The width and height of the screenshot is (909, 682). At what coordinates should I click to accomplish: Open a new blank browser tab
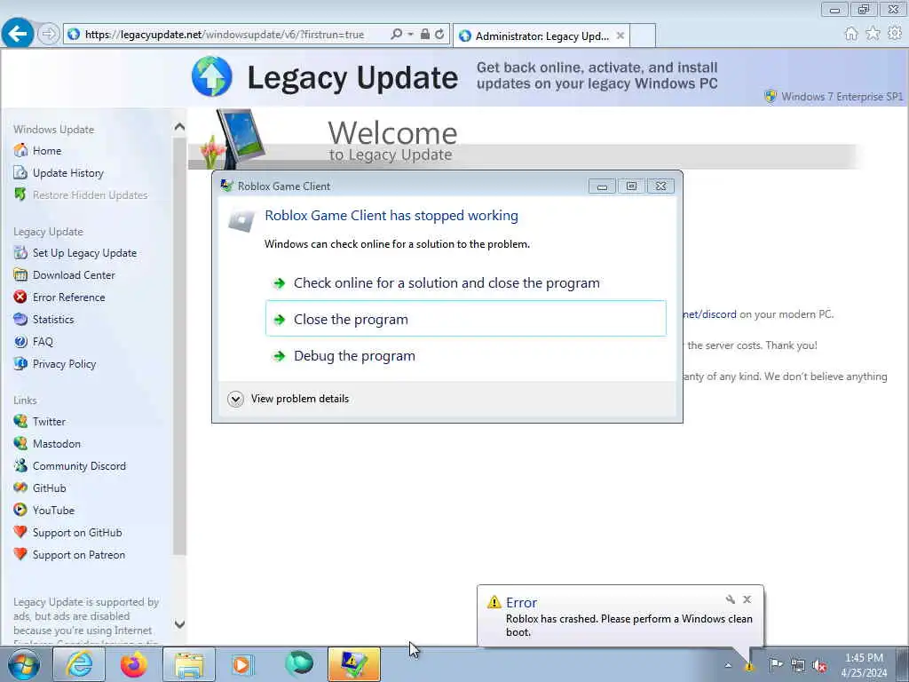point(643,36)
